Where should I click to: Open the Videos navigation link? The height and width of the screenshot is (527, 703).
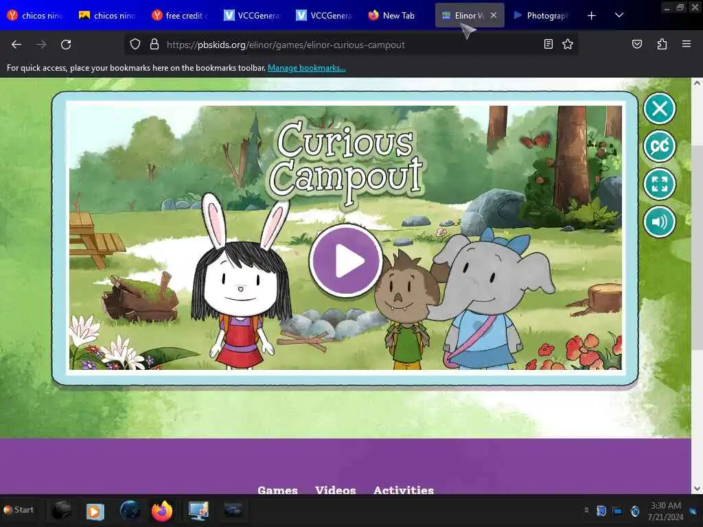335,489
